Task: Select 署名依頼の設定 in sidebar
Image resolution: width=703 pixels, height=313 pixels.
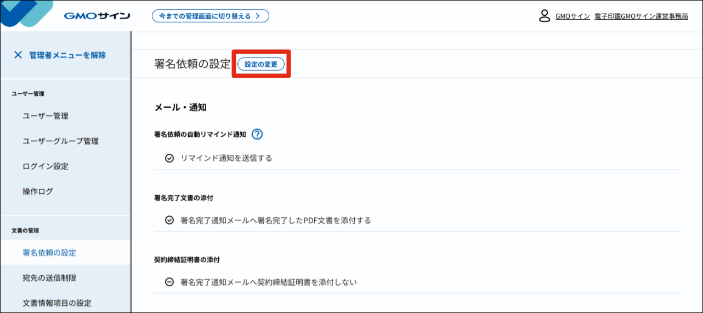Action: point(49,253)
